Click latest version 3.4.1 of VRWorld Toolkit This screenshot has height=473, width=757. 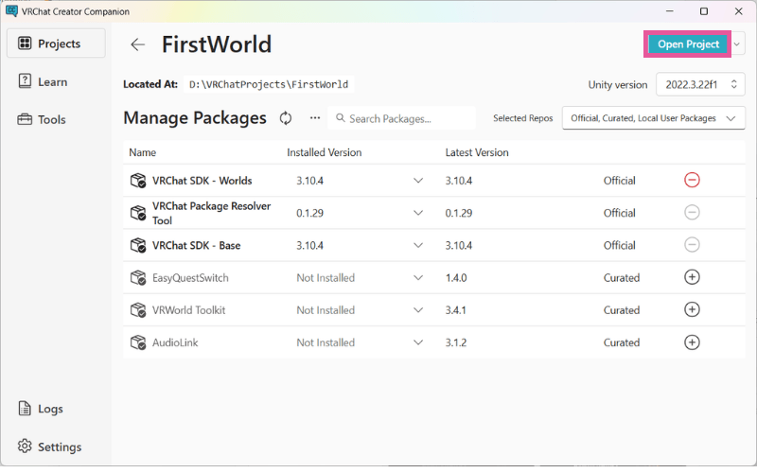[x=455, y=310]
